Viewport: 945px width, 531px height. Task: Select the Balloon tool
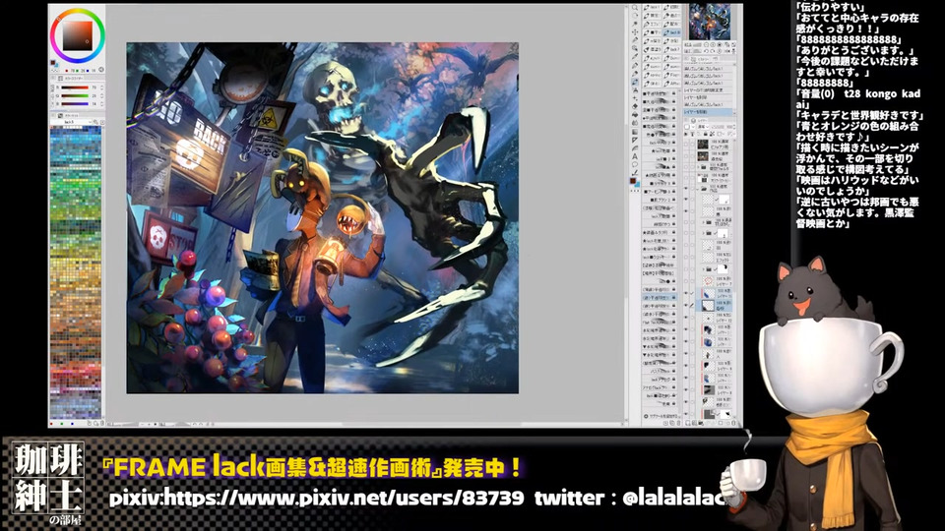coord(635,164)
